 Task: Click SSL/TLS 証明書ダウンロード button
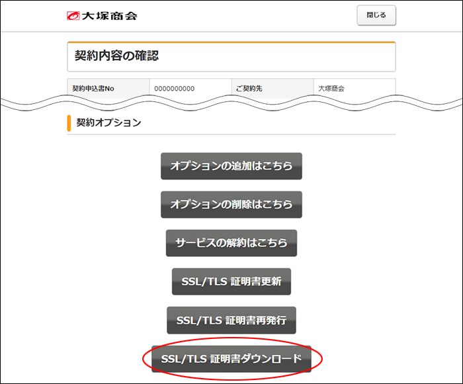coord(231,359)
